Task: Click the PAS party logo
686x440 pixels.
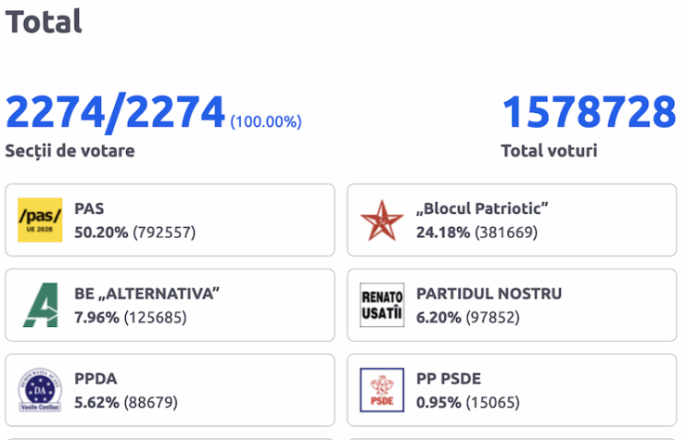Action: pos(40,220)
